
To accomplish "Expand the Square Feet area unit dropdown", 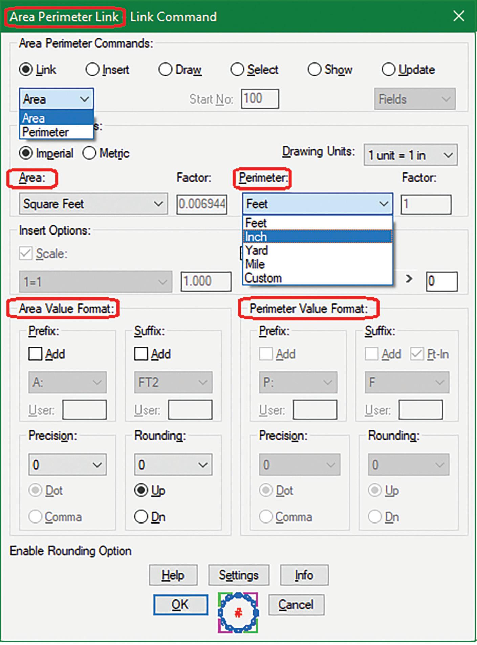I will pyautogui.click(x=93, y=204).
